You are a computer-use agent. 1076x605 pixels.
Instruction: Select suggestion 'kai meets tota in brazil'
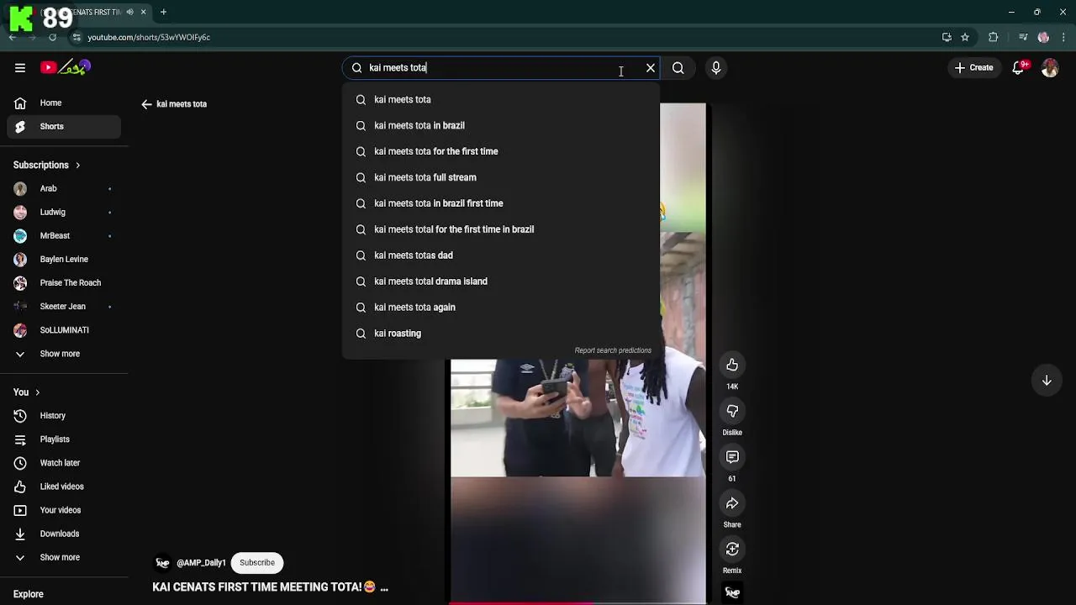501,125
